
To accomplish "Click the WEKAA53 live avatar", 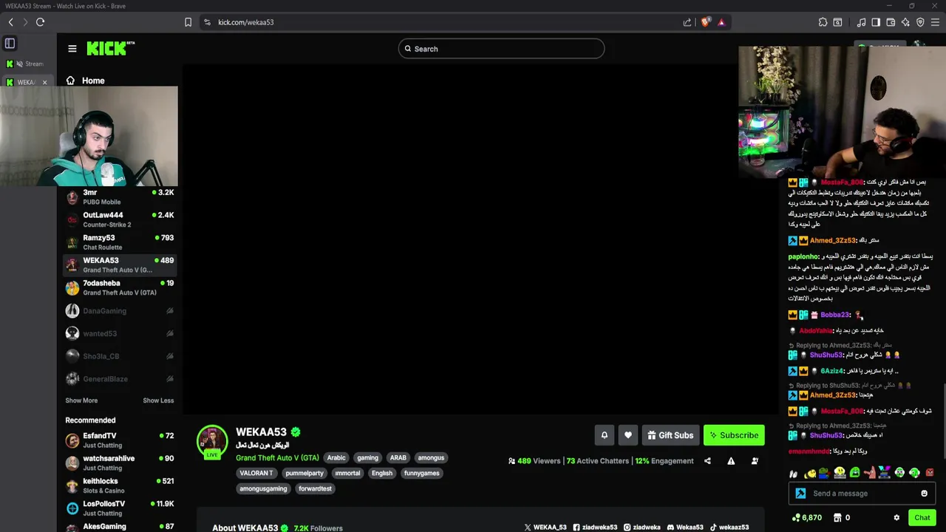I will (x=212, y=441).
